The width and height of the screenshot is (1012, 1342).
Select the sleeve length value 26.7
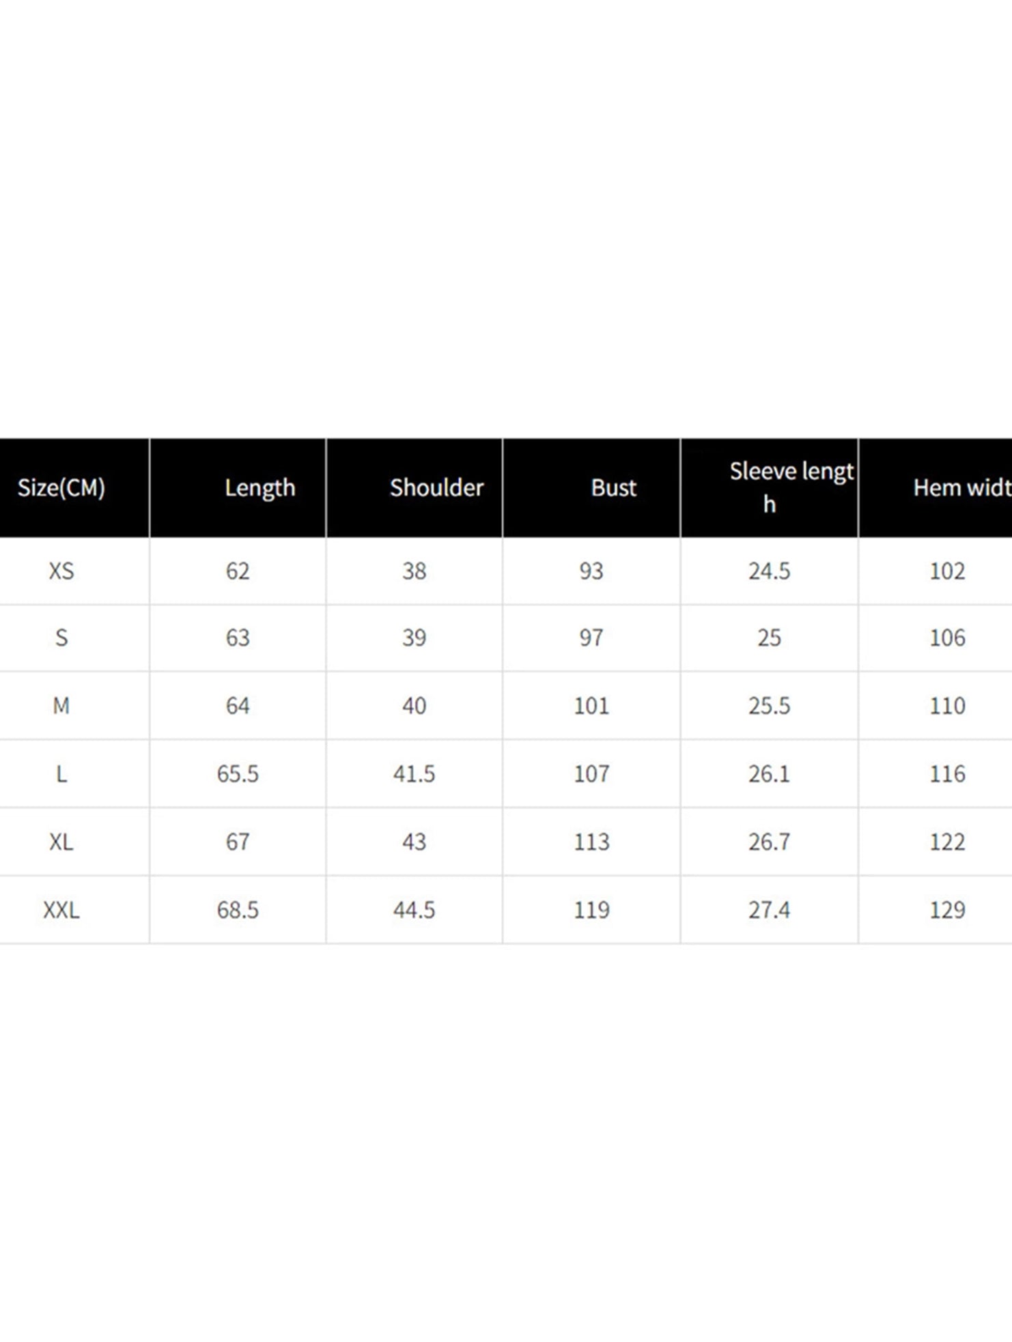[769, 842]
